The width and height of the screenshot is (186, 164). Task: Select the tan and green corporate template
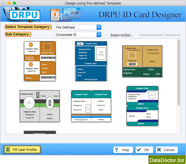tap(142, 61)
